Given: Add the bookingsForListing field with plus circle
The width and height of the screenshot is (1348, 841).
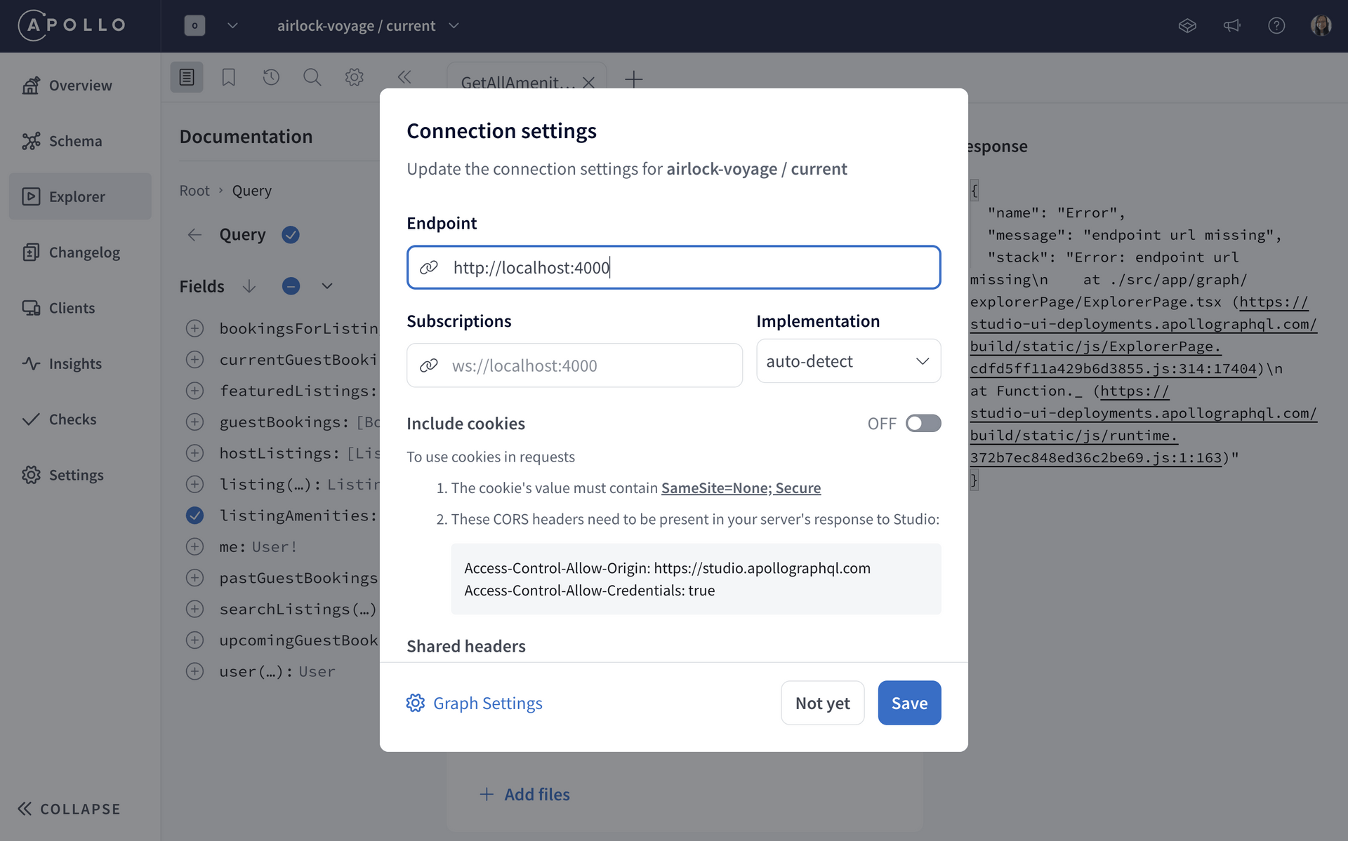Looking at the screenshot, I should [x=194, y=328].
